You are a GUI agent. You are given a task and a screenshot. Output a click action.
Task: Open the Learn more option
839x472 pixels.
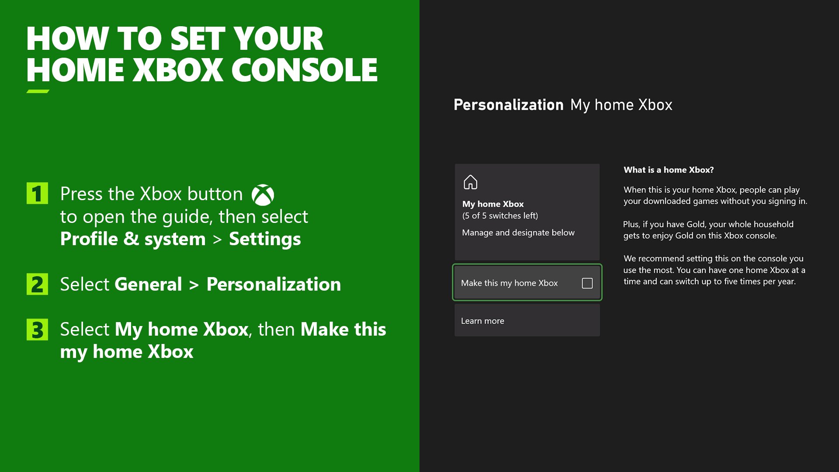tap(527, 320)
